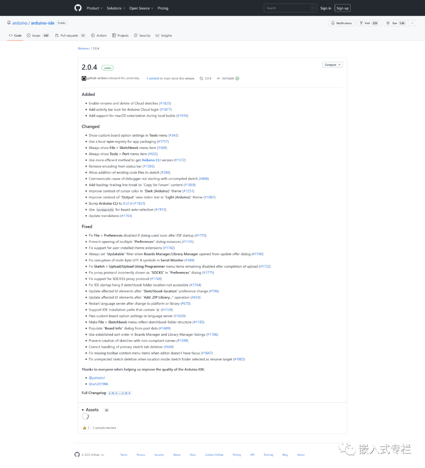The height and width of the screenshot is (468, 425).
Task: Click Sign in
Action: click(x=325, y=8)
